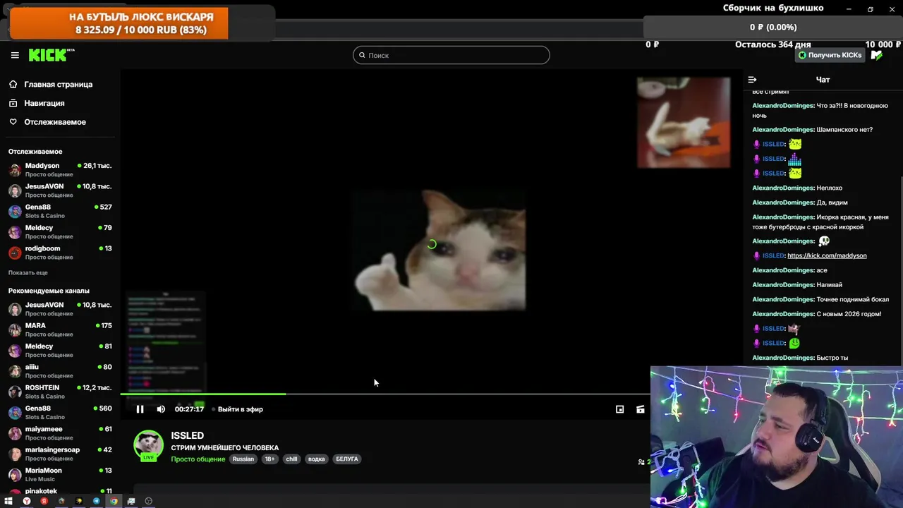Collapse the chat panel with the arrow icon
This screenshot has height=508, width=903.
click(x=752, y=80)
